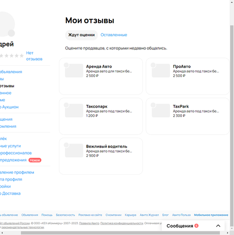Click the Вежливый водитель listing thumbnail
This screenshot has width=234, height=235.
point(74,150)
